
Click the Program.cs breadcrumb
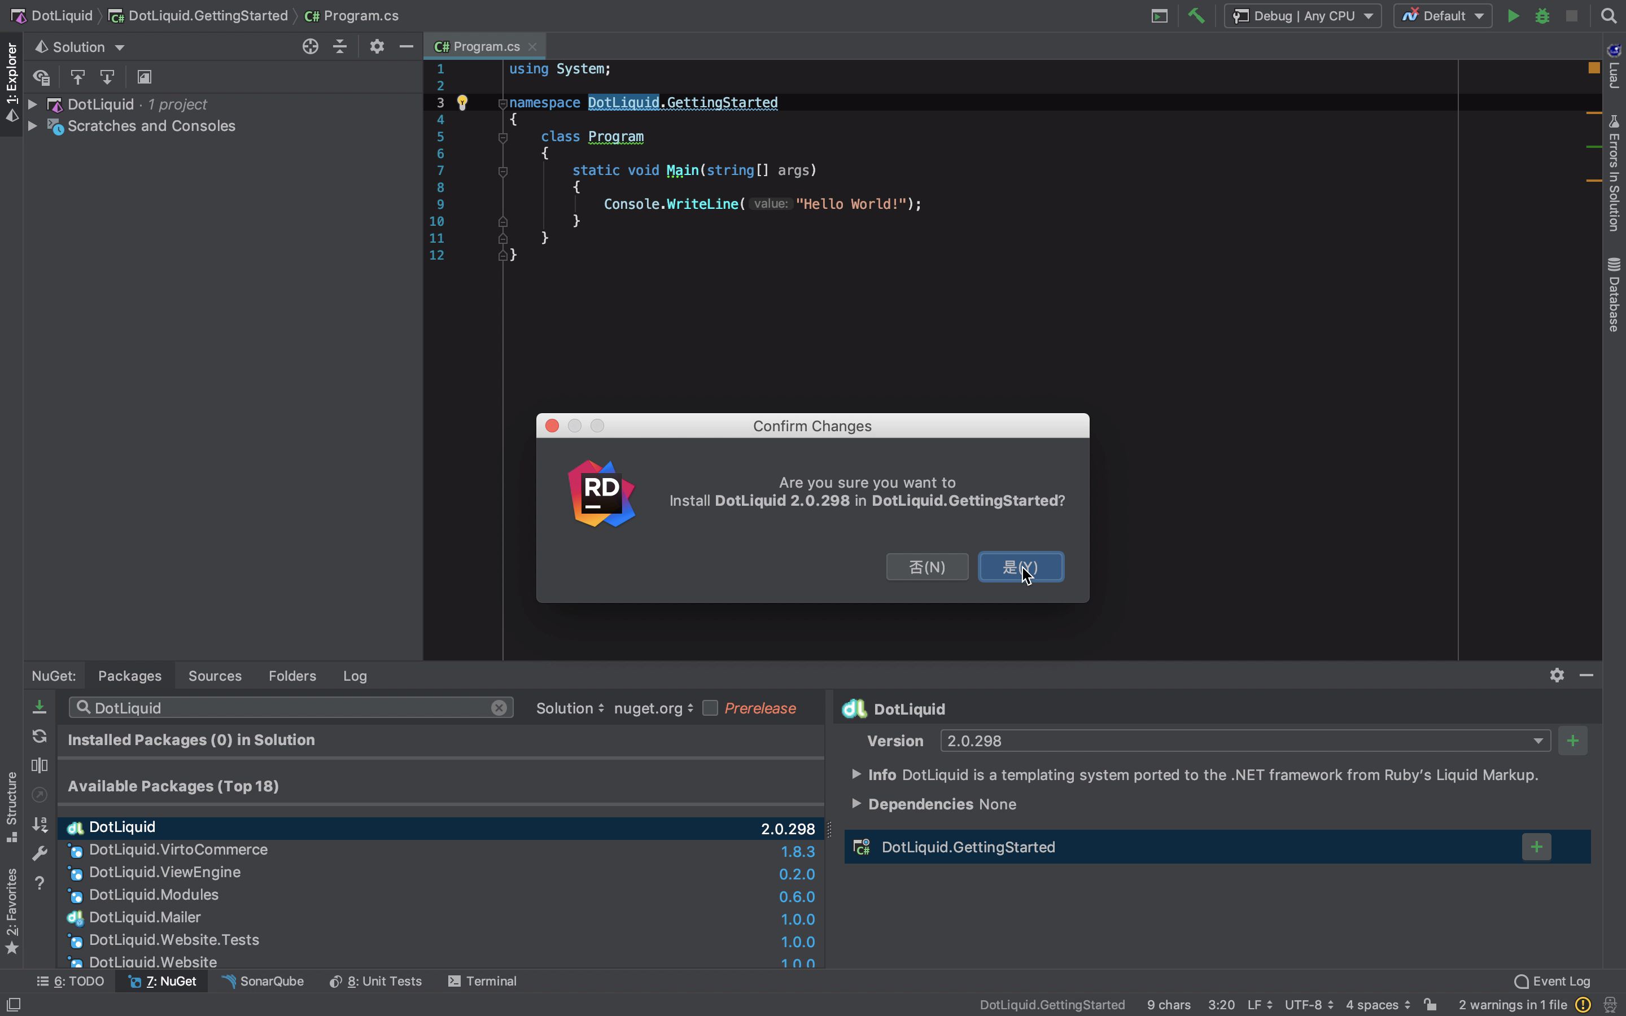click(351, 15)
